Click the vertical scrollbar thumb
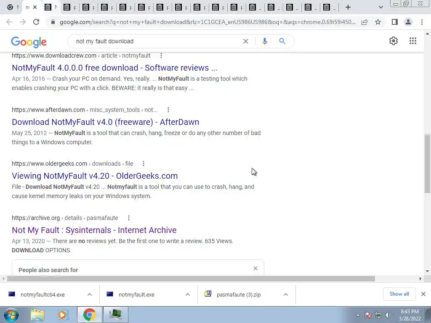Image resolution: width=431 pixels, height=323 pixels. point(427,164)
